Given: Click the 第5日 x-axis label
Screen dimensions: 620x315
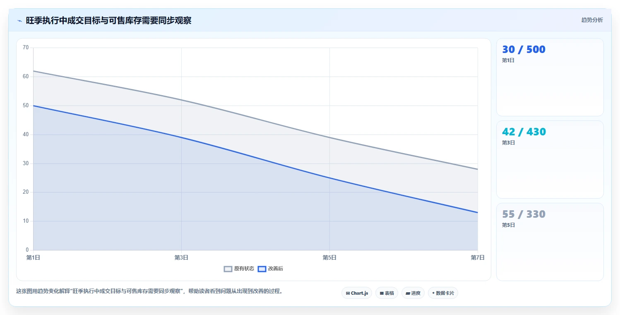Looking at the screenshot, I should (329, 257).
